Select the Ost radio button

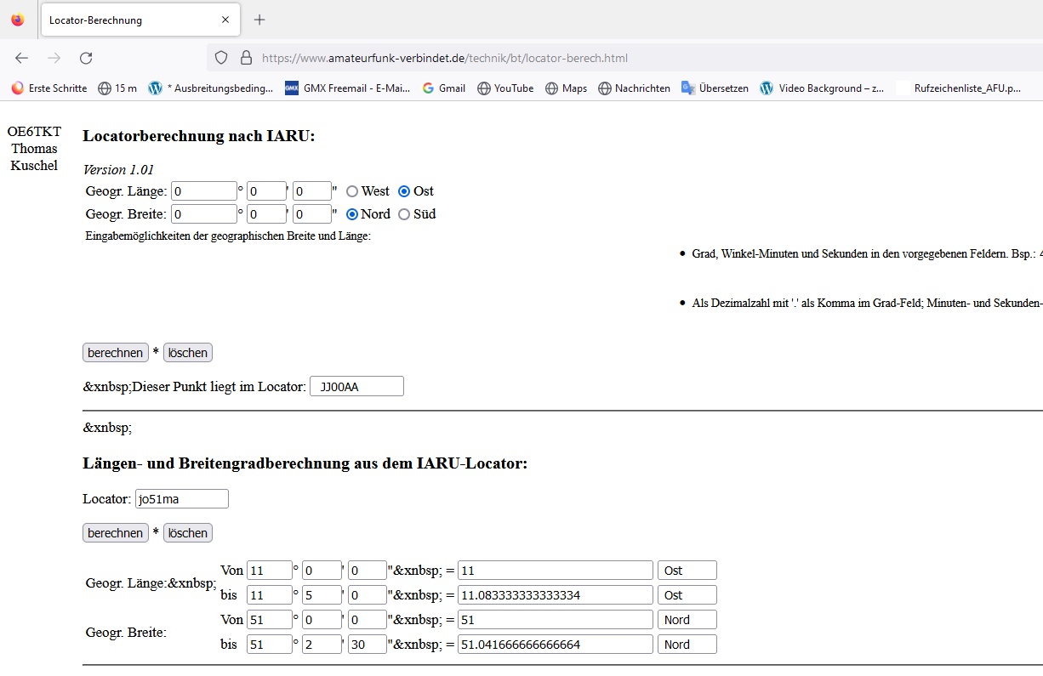(404, 191)
